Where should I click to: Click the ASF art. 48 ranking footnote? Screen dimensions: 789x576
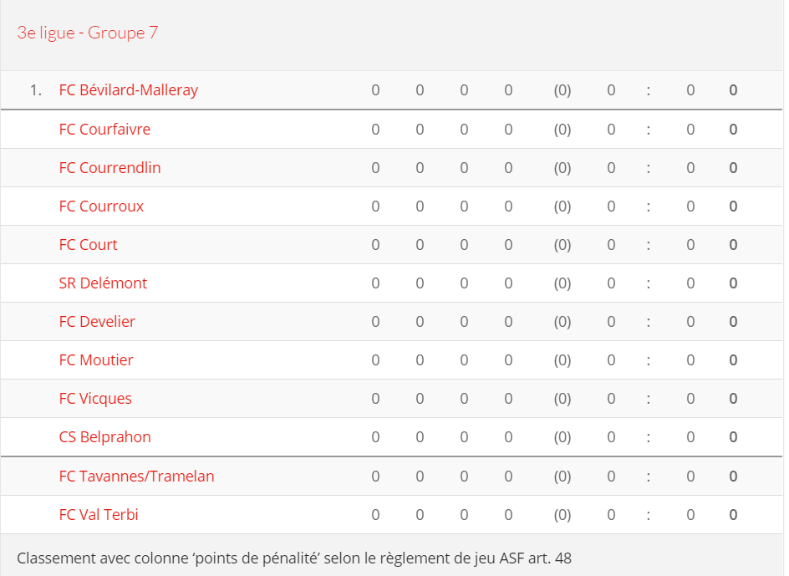coord(294,558)
